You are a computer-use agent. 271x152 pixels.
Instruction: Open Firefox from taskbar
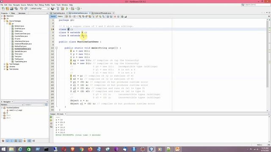click(x=90, y=149)
